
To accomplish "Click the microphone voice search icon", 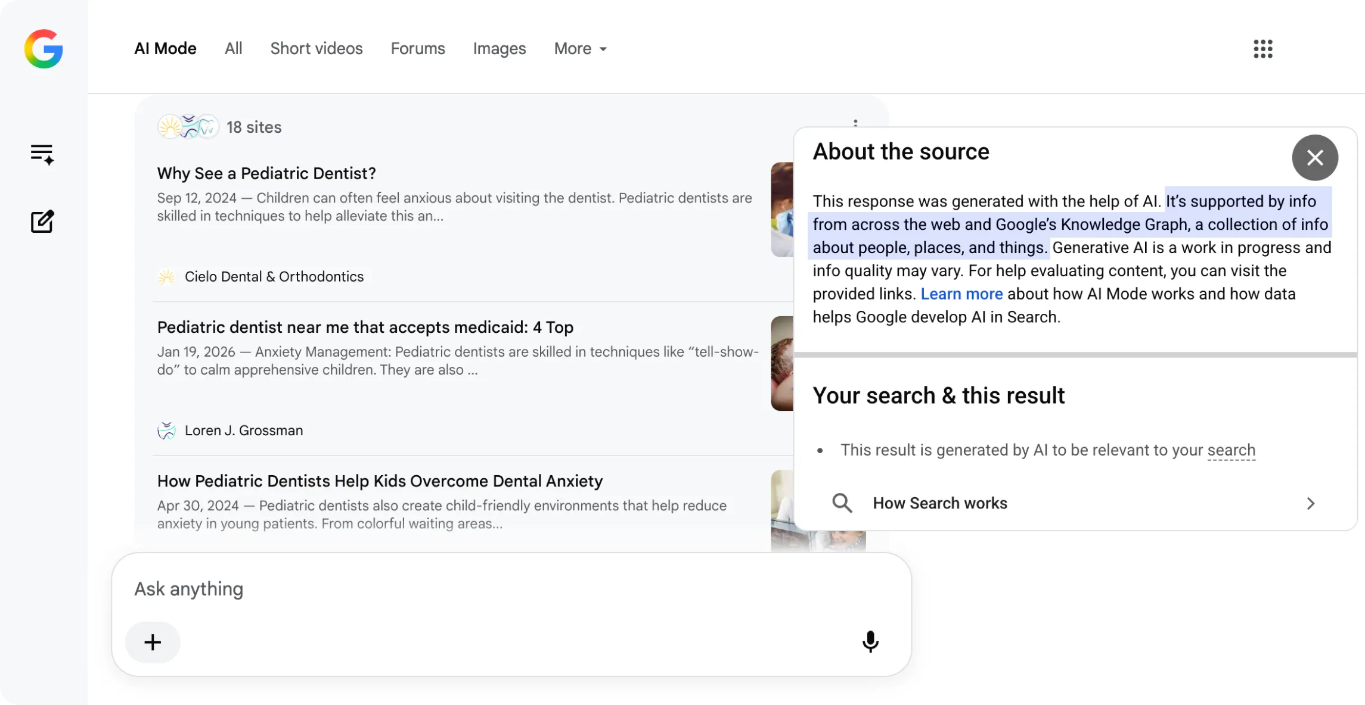I will pos(870,642).
